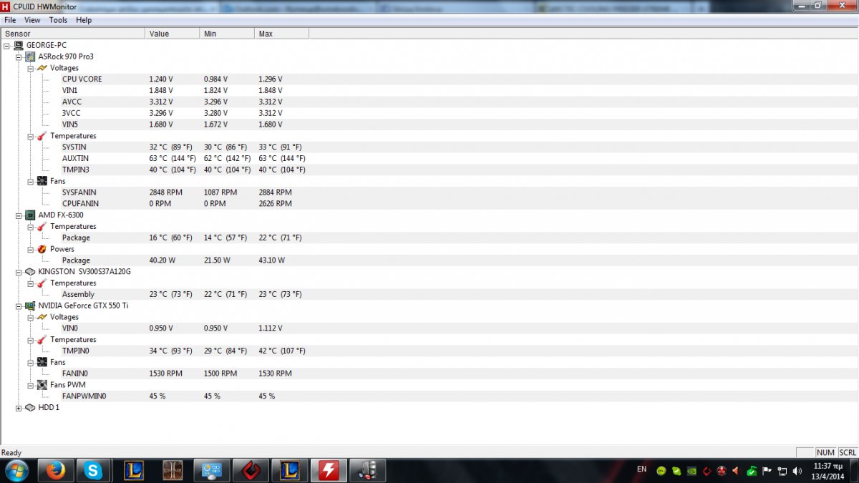Click the Value column header
The width and height of the screenshot is (859, 483).
click(x=173, y=34)
